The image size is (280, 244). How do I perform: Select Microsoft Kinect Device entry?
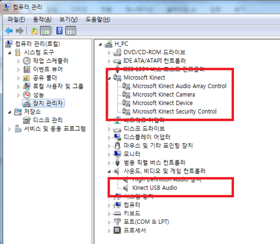click(163, 103)
